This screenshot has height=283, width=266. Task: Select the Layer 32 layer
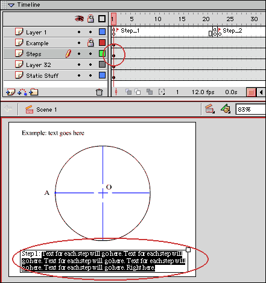pyautogui.click(x=55, y=65)
